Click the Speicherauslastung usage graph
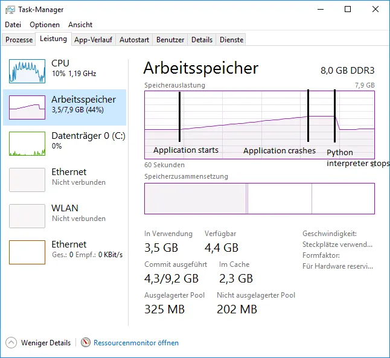This screenshot has width=390, height=358. pyautogui.click(x=259, y=124)
